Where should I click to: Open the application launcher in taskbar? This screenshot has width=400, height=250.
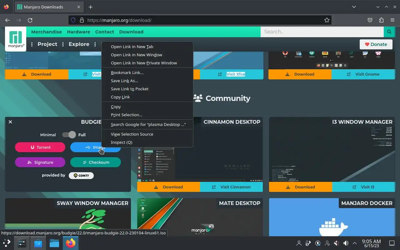(7, 243)
